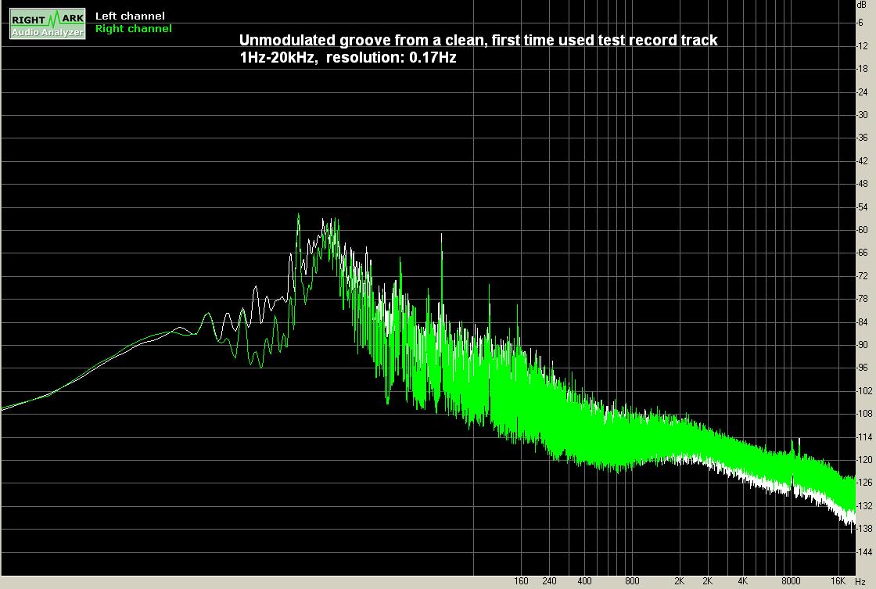Screen dimensions: 876x589
Task: Click the -24 dB axis label
Action: click(863, 92)
